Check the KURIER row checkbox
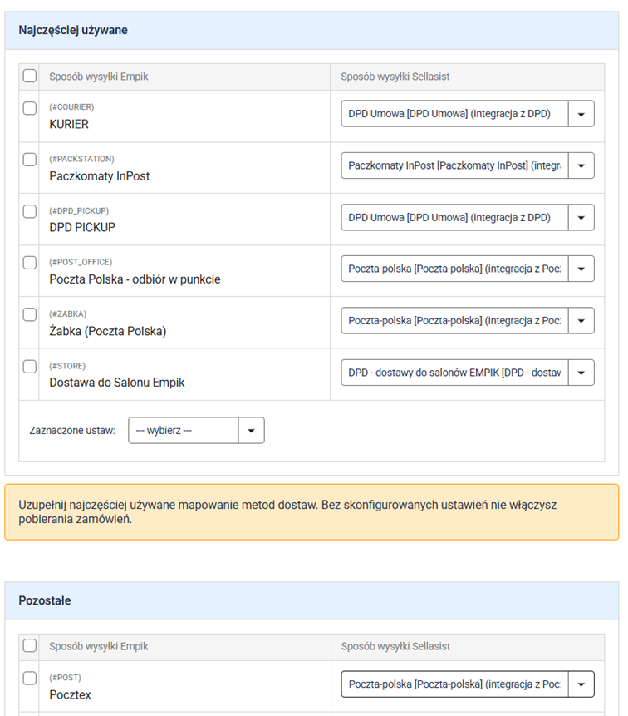 30,108
